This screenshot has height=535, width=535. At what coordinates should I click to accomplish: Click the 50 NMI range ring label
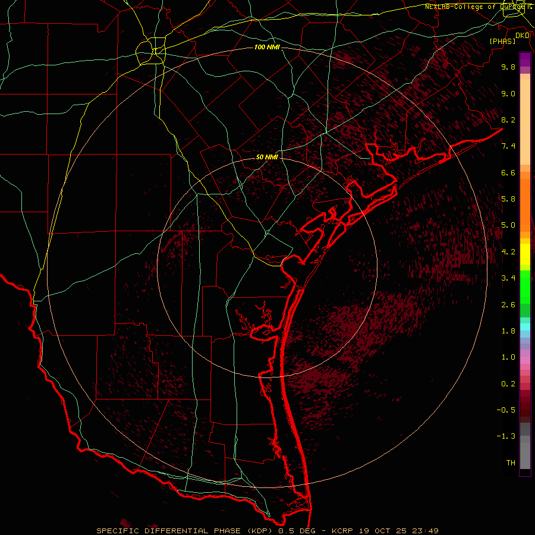(x=267, y=157)
